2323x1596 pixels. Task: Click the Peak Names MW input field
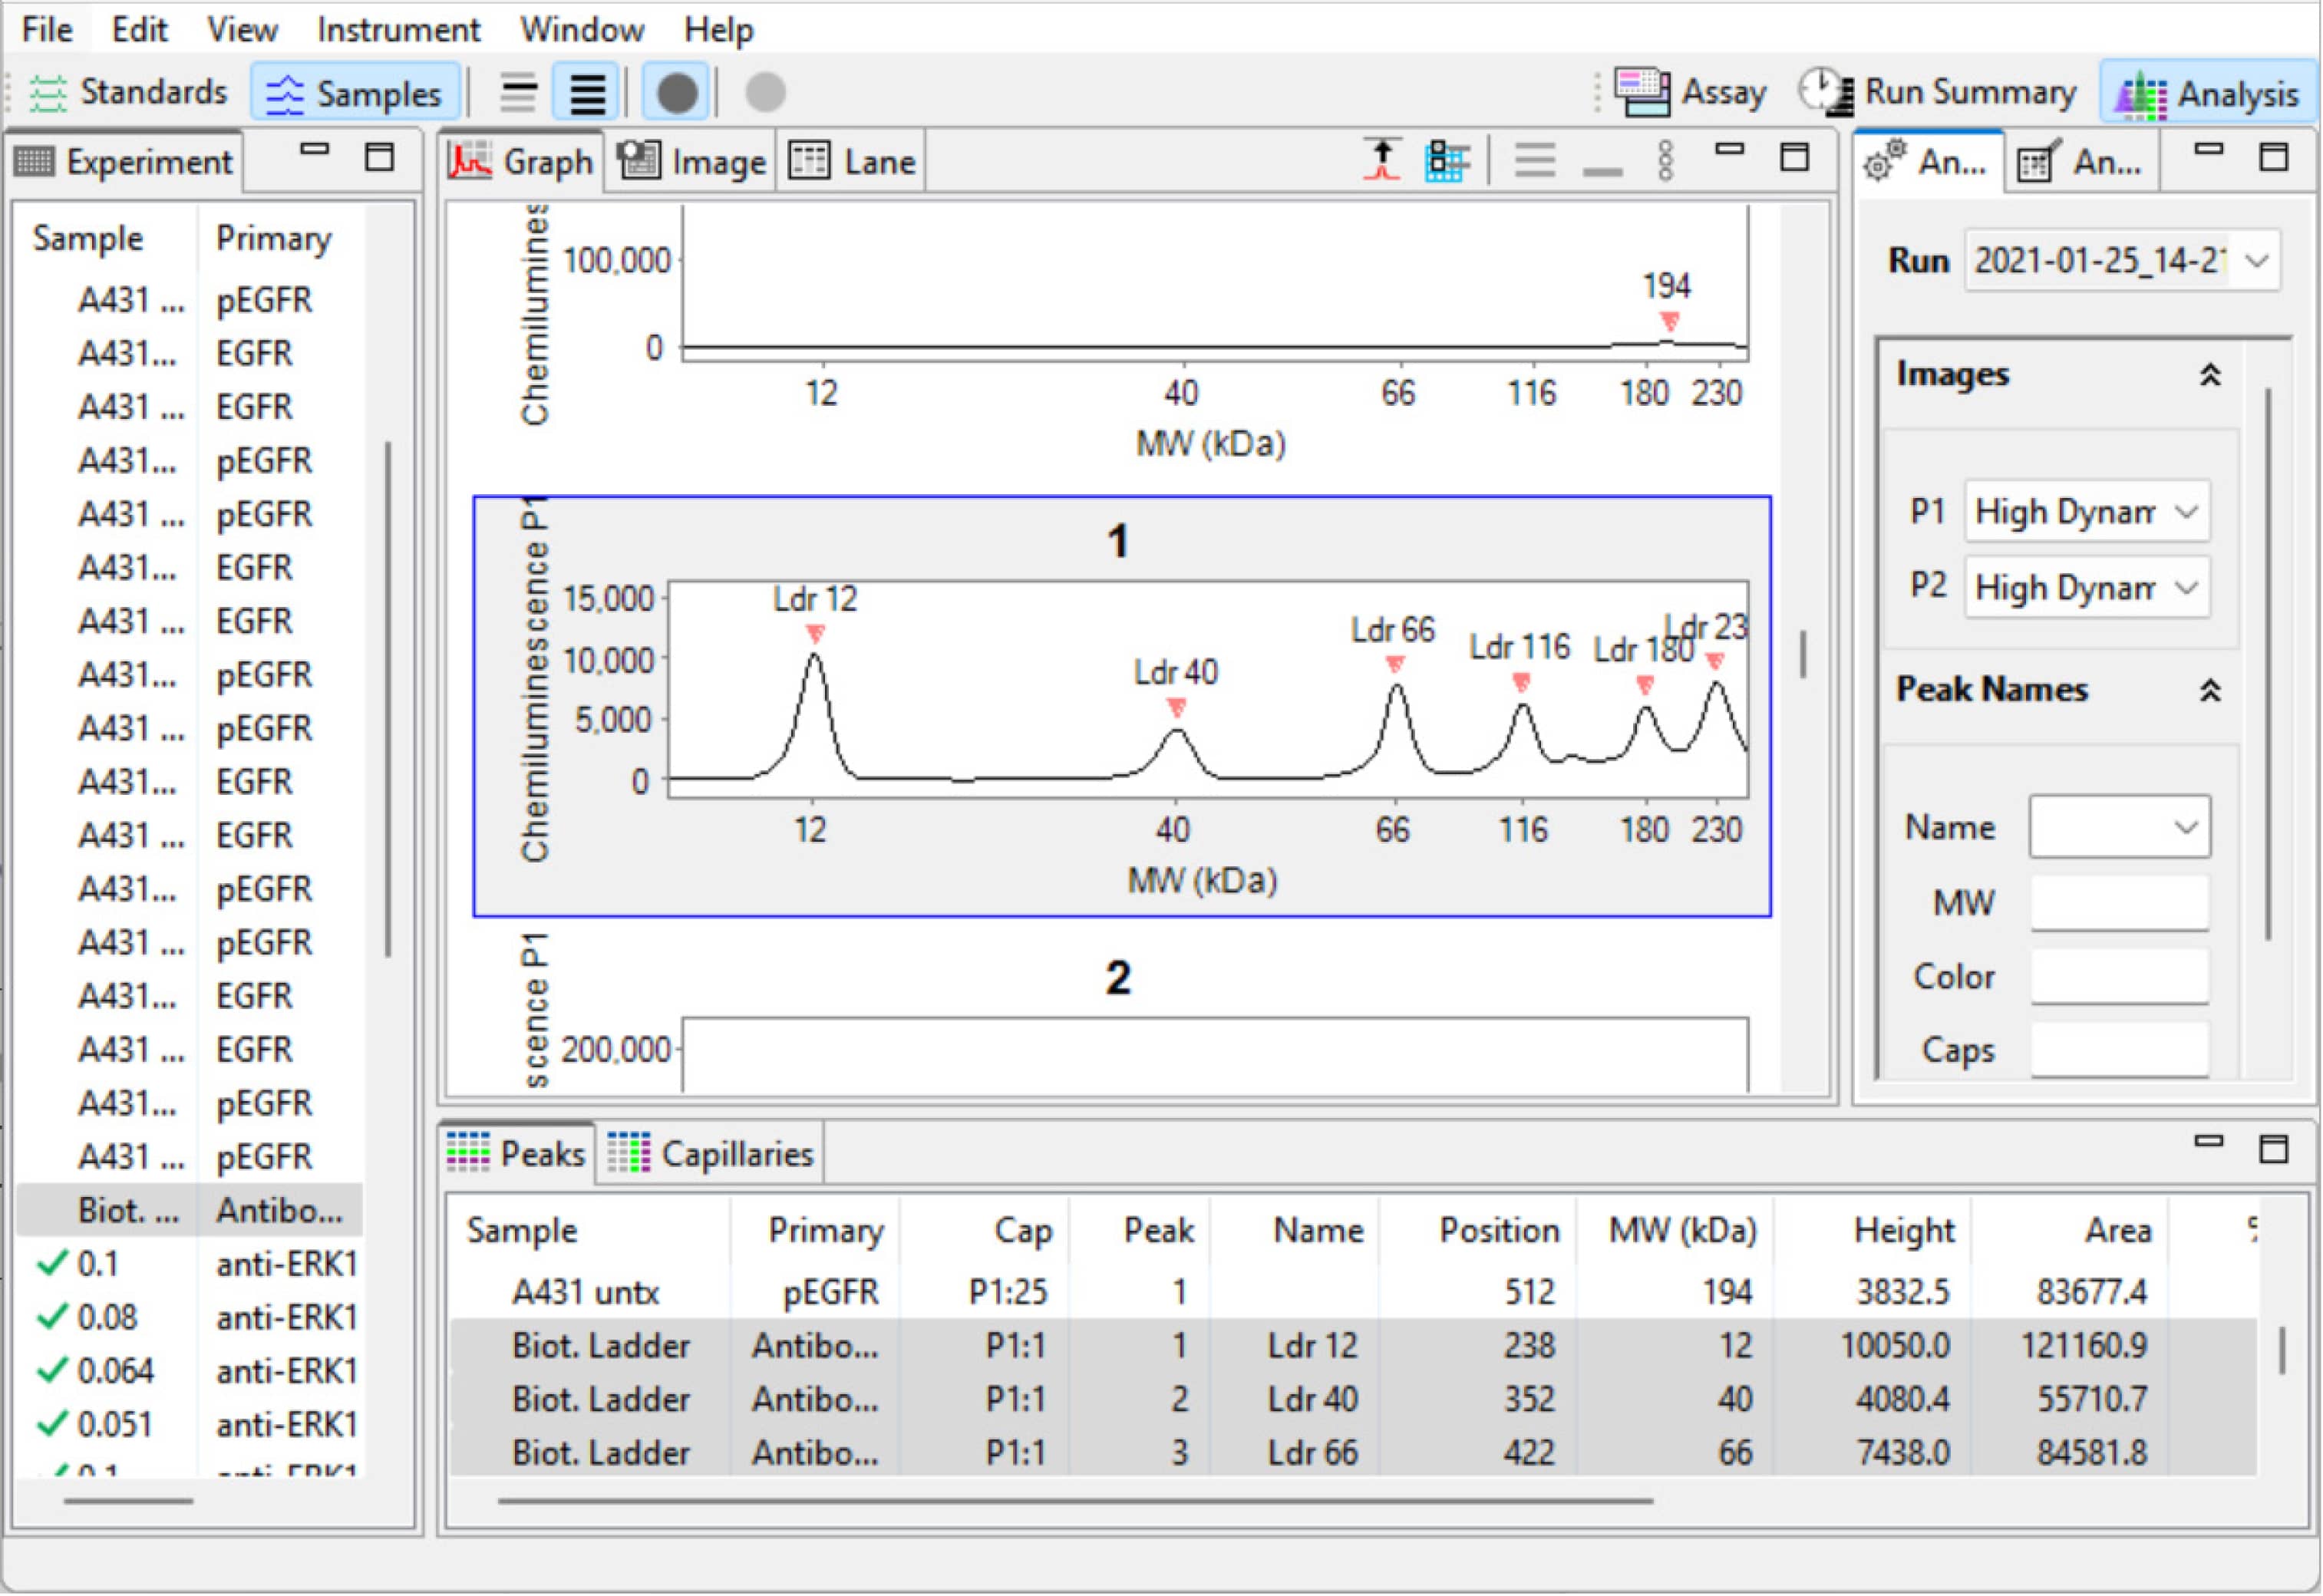click(2119, 903)
